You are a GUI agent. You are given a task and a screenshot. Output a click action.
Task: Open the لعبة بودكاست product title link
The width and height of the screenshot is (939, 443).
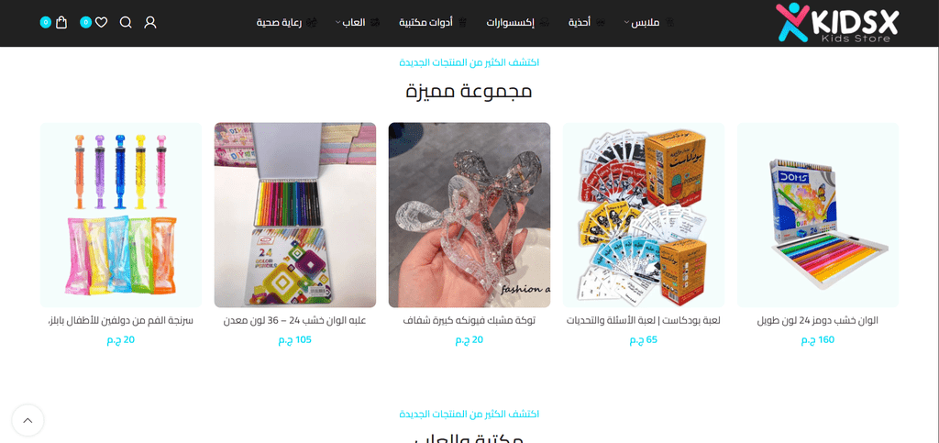pos(643,320)
